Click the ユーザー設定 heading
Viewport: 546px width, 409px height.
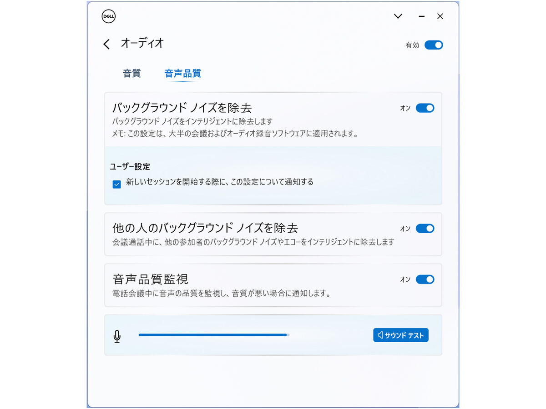coord(130,167)
